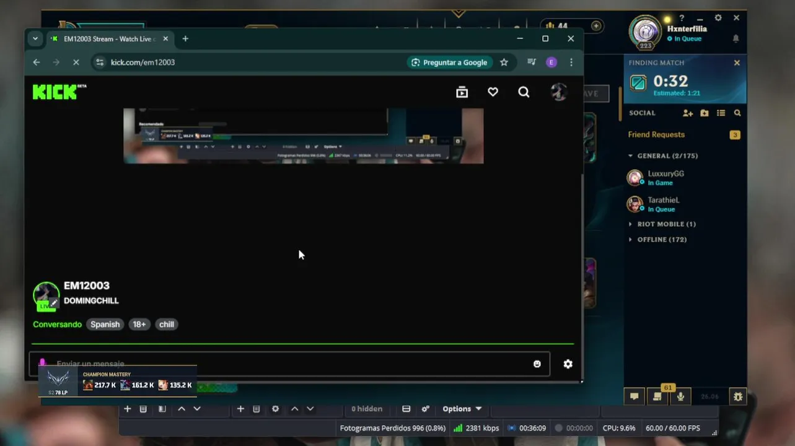Open Chrome media controls icon
795x446 pixels.
pyautogui.click(x=531, y=62)
